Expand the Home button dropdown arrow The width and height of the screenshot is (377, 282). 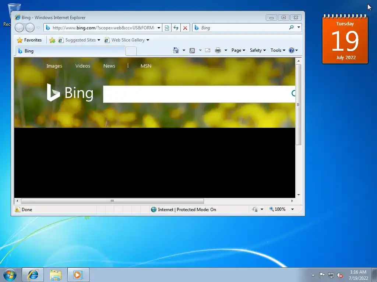[184, 50]
